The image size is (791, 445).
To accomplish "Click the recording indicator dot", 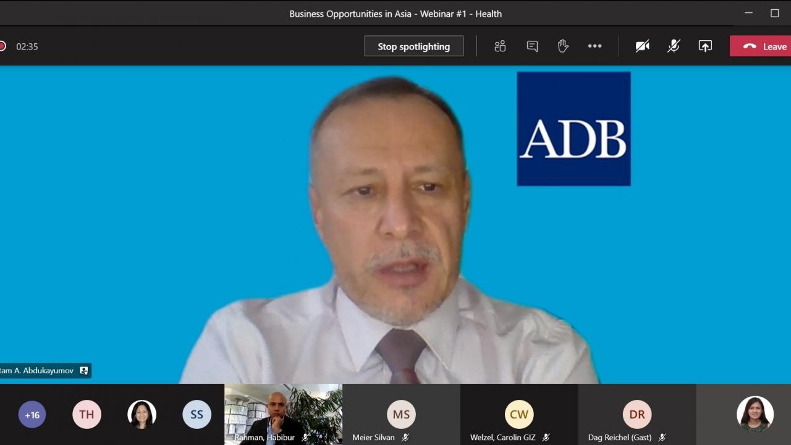I will (2, 46).
